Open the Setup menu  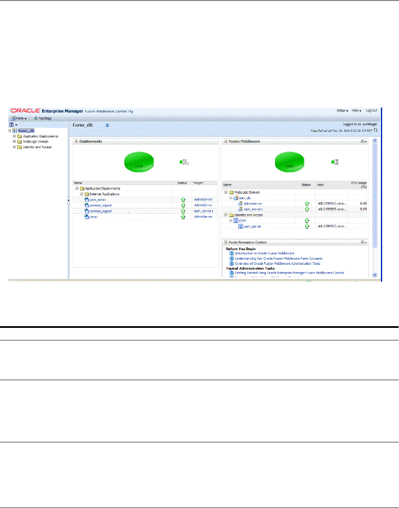coord(342,111)
